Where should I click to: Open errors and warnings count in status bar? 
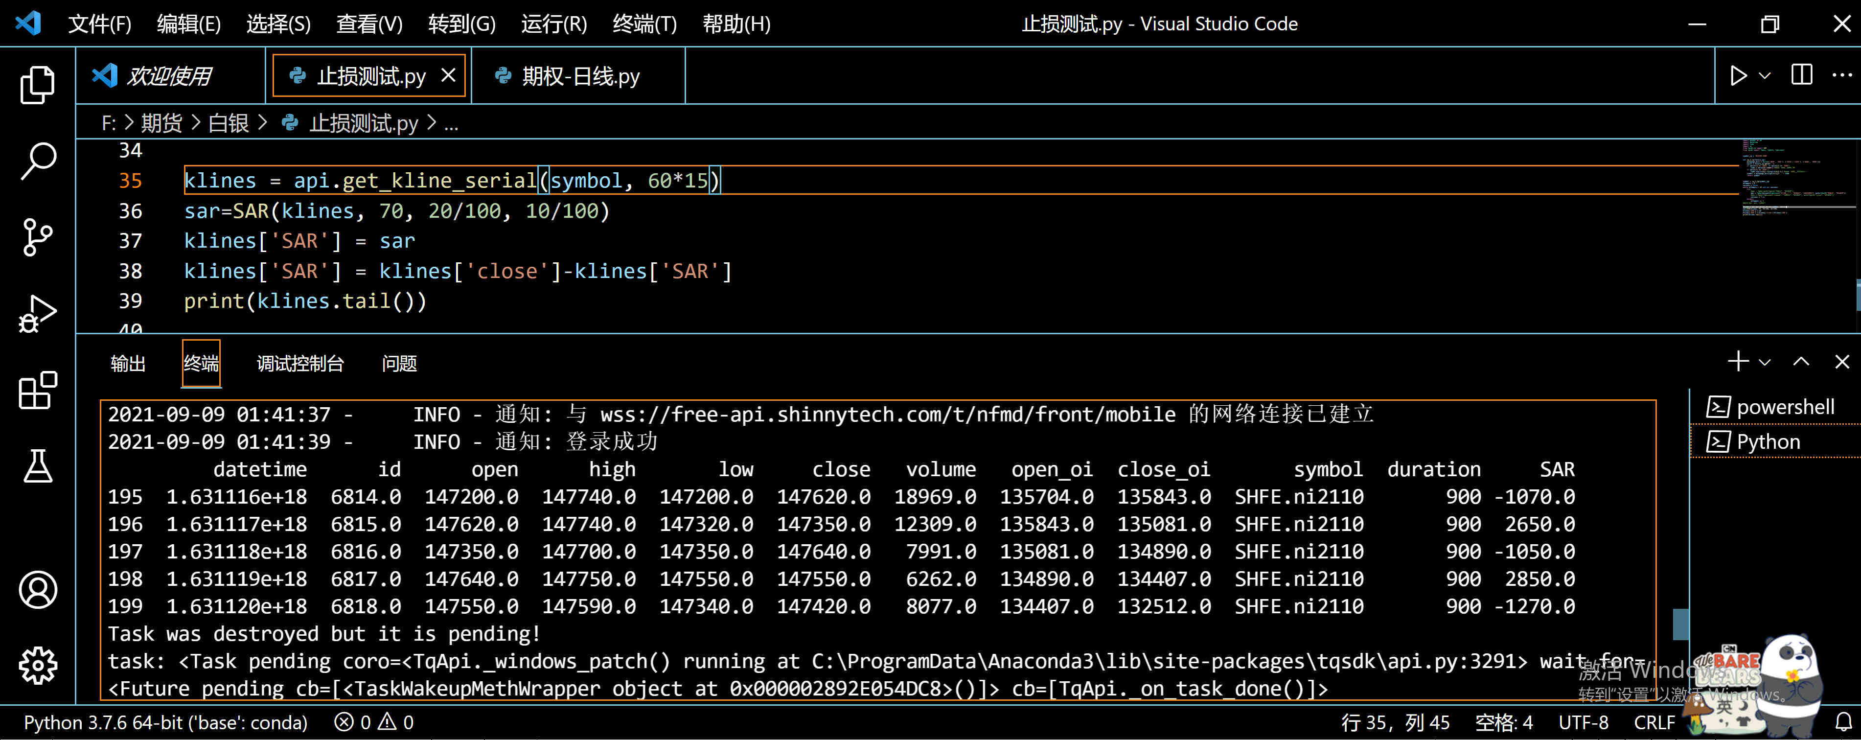pyautogui.click(x=373, y=723)
